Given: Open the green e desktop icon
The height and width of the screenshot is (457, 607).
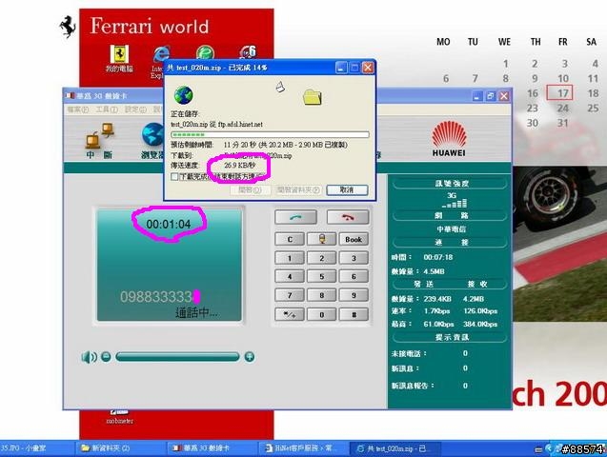Looking at the screenshot, I should [x=205, y=51].
